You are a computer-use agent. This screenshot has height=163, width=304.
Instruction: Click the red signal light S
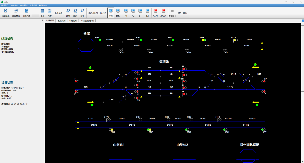click(x=75, y=81)
